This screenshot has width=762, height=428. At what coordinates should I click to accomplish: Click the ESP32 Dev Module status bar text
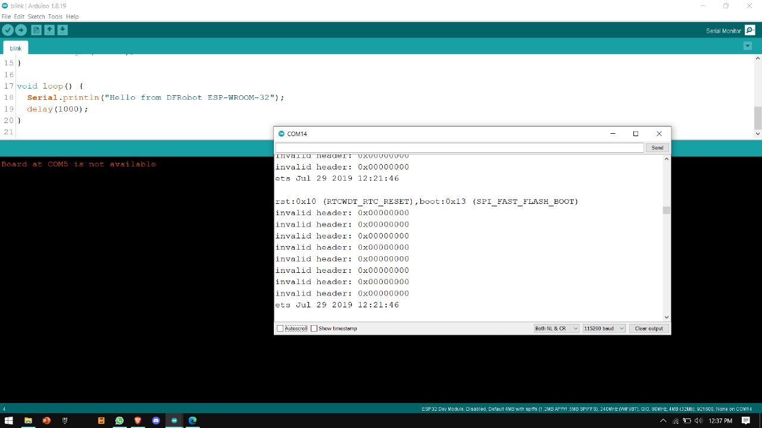(586, 409)
